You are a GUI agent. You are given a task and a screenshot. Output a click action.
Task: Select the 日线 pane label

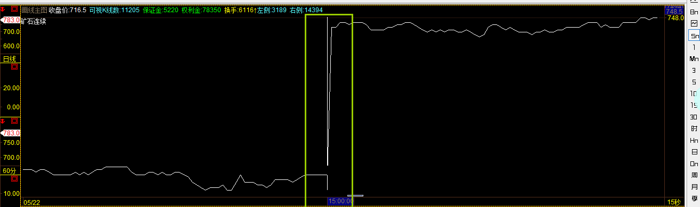10,59
